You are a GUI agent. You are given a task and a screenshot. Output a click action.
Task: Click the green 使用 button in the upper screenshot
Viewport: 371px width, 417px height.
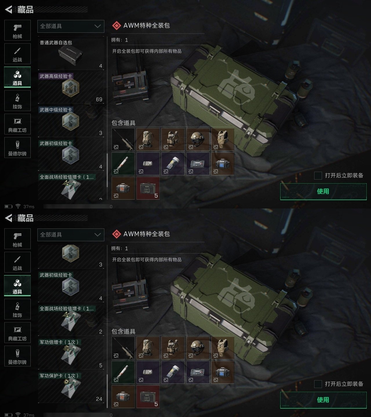point(323,191)
